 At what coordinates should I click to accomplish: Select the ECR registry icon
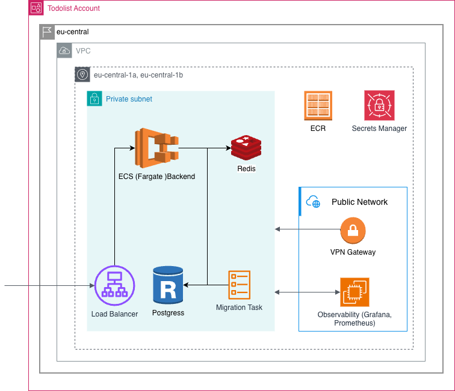click(x=318, y=106)
